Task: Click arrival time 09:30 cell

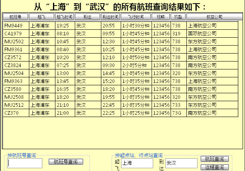Action: (x=111, y=65)
